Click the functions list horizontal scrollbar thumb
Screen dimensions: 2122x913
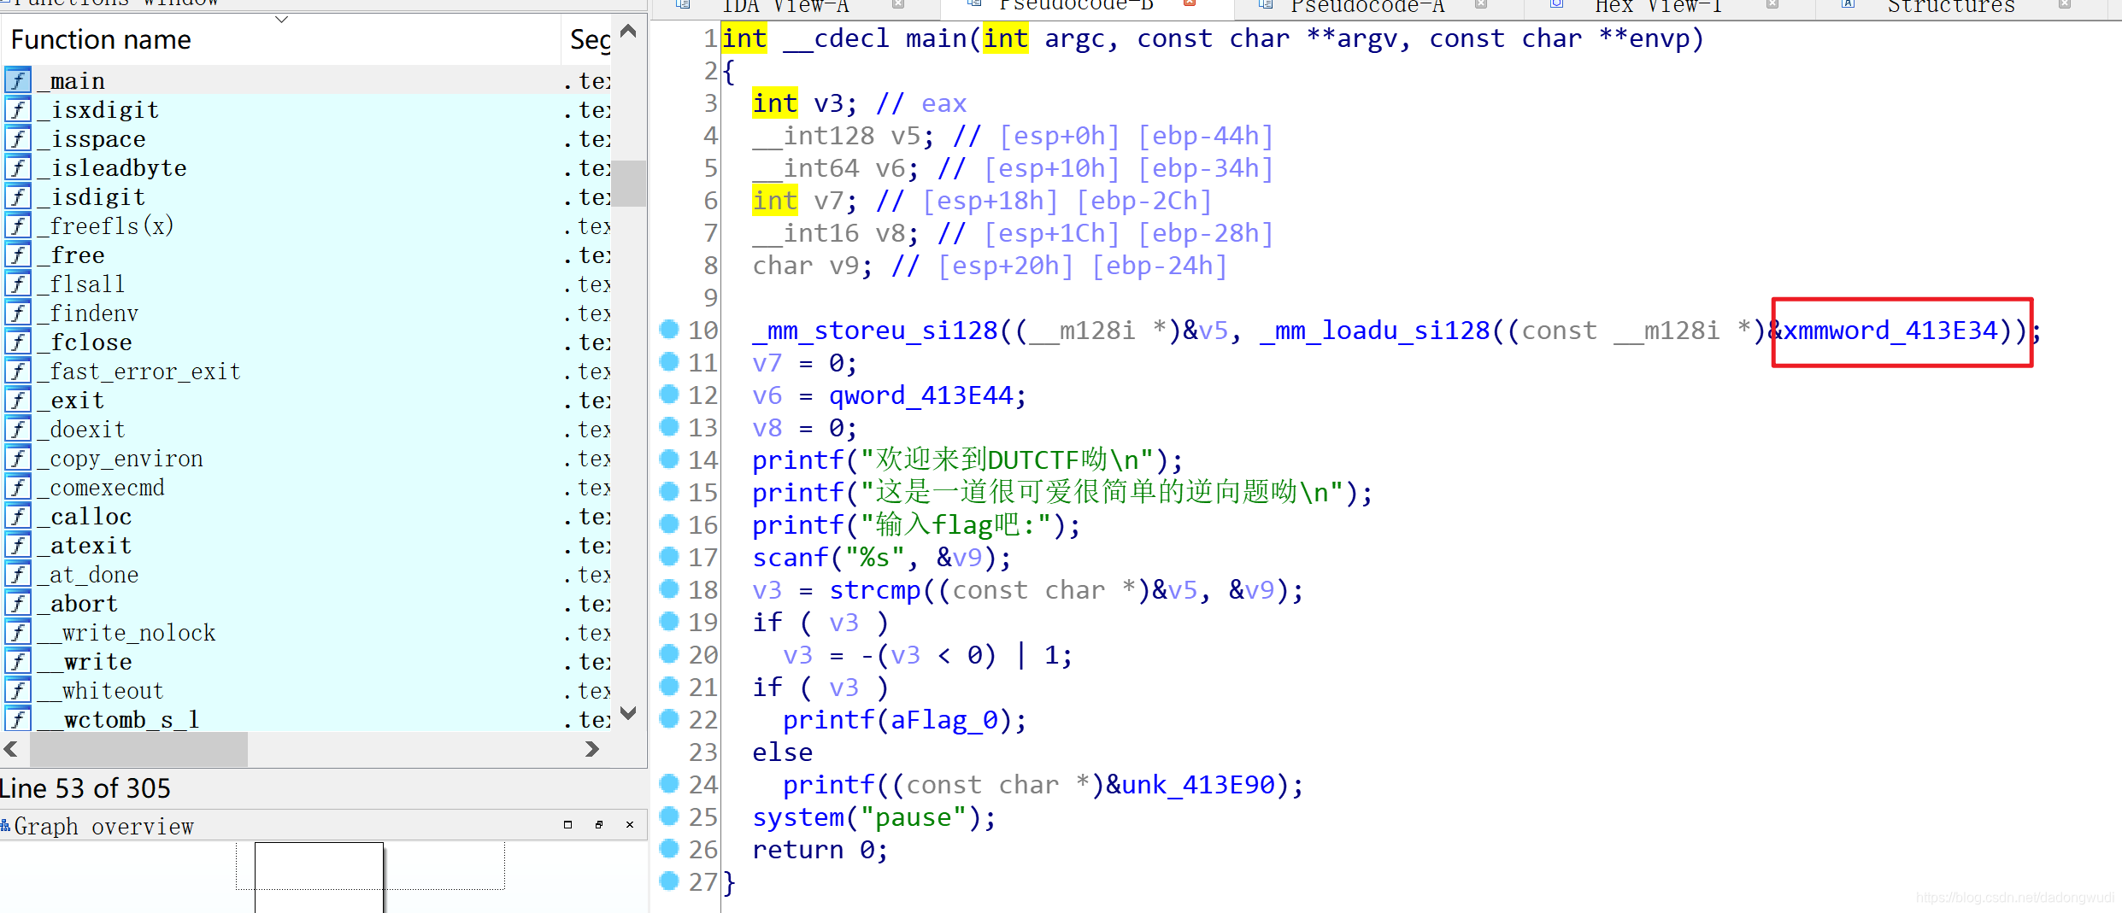coord(138,749)
